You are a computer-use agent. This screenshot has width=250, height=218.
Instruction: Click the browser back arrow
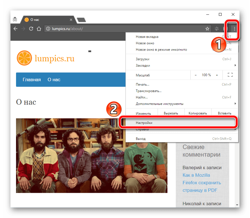pos(15,29)
